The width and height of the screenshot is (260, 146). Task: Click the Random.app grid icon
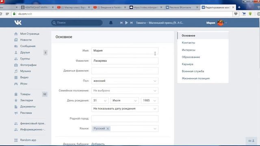pos(16,140)
